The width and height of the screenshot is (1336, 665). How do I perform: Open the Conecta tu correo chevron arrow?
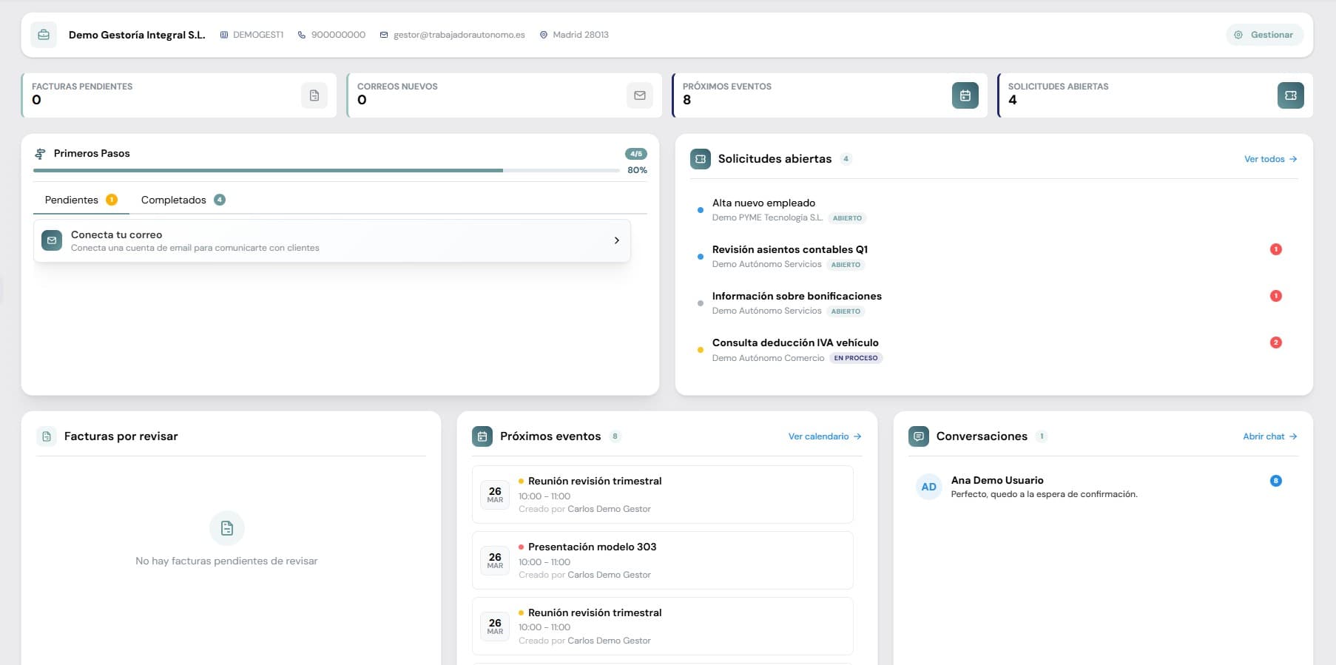(x=617, y=240)
